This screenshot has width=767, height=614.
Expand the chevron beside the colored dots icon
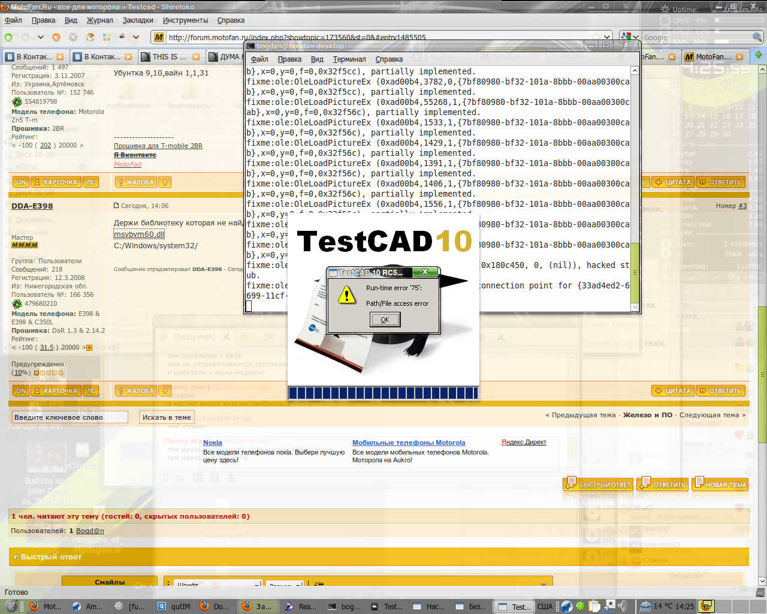click(x=136, y=37)
